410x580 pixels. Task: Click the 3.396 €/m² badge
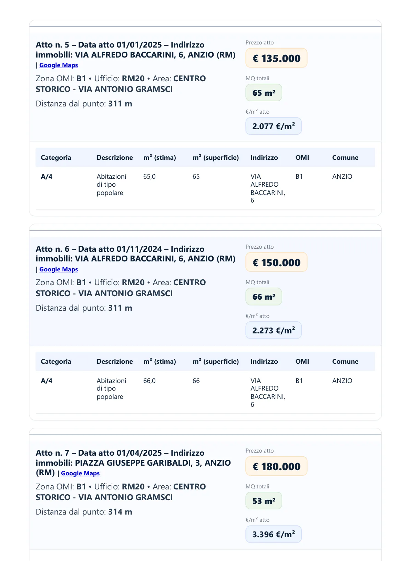273,534
